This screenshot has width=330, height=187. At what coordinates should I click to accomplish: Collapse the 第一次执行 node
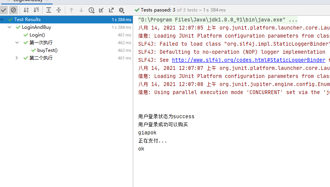pos(17,43)
